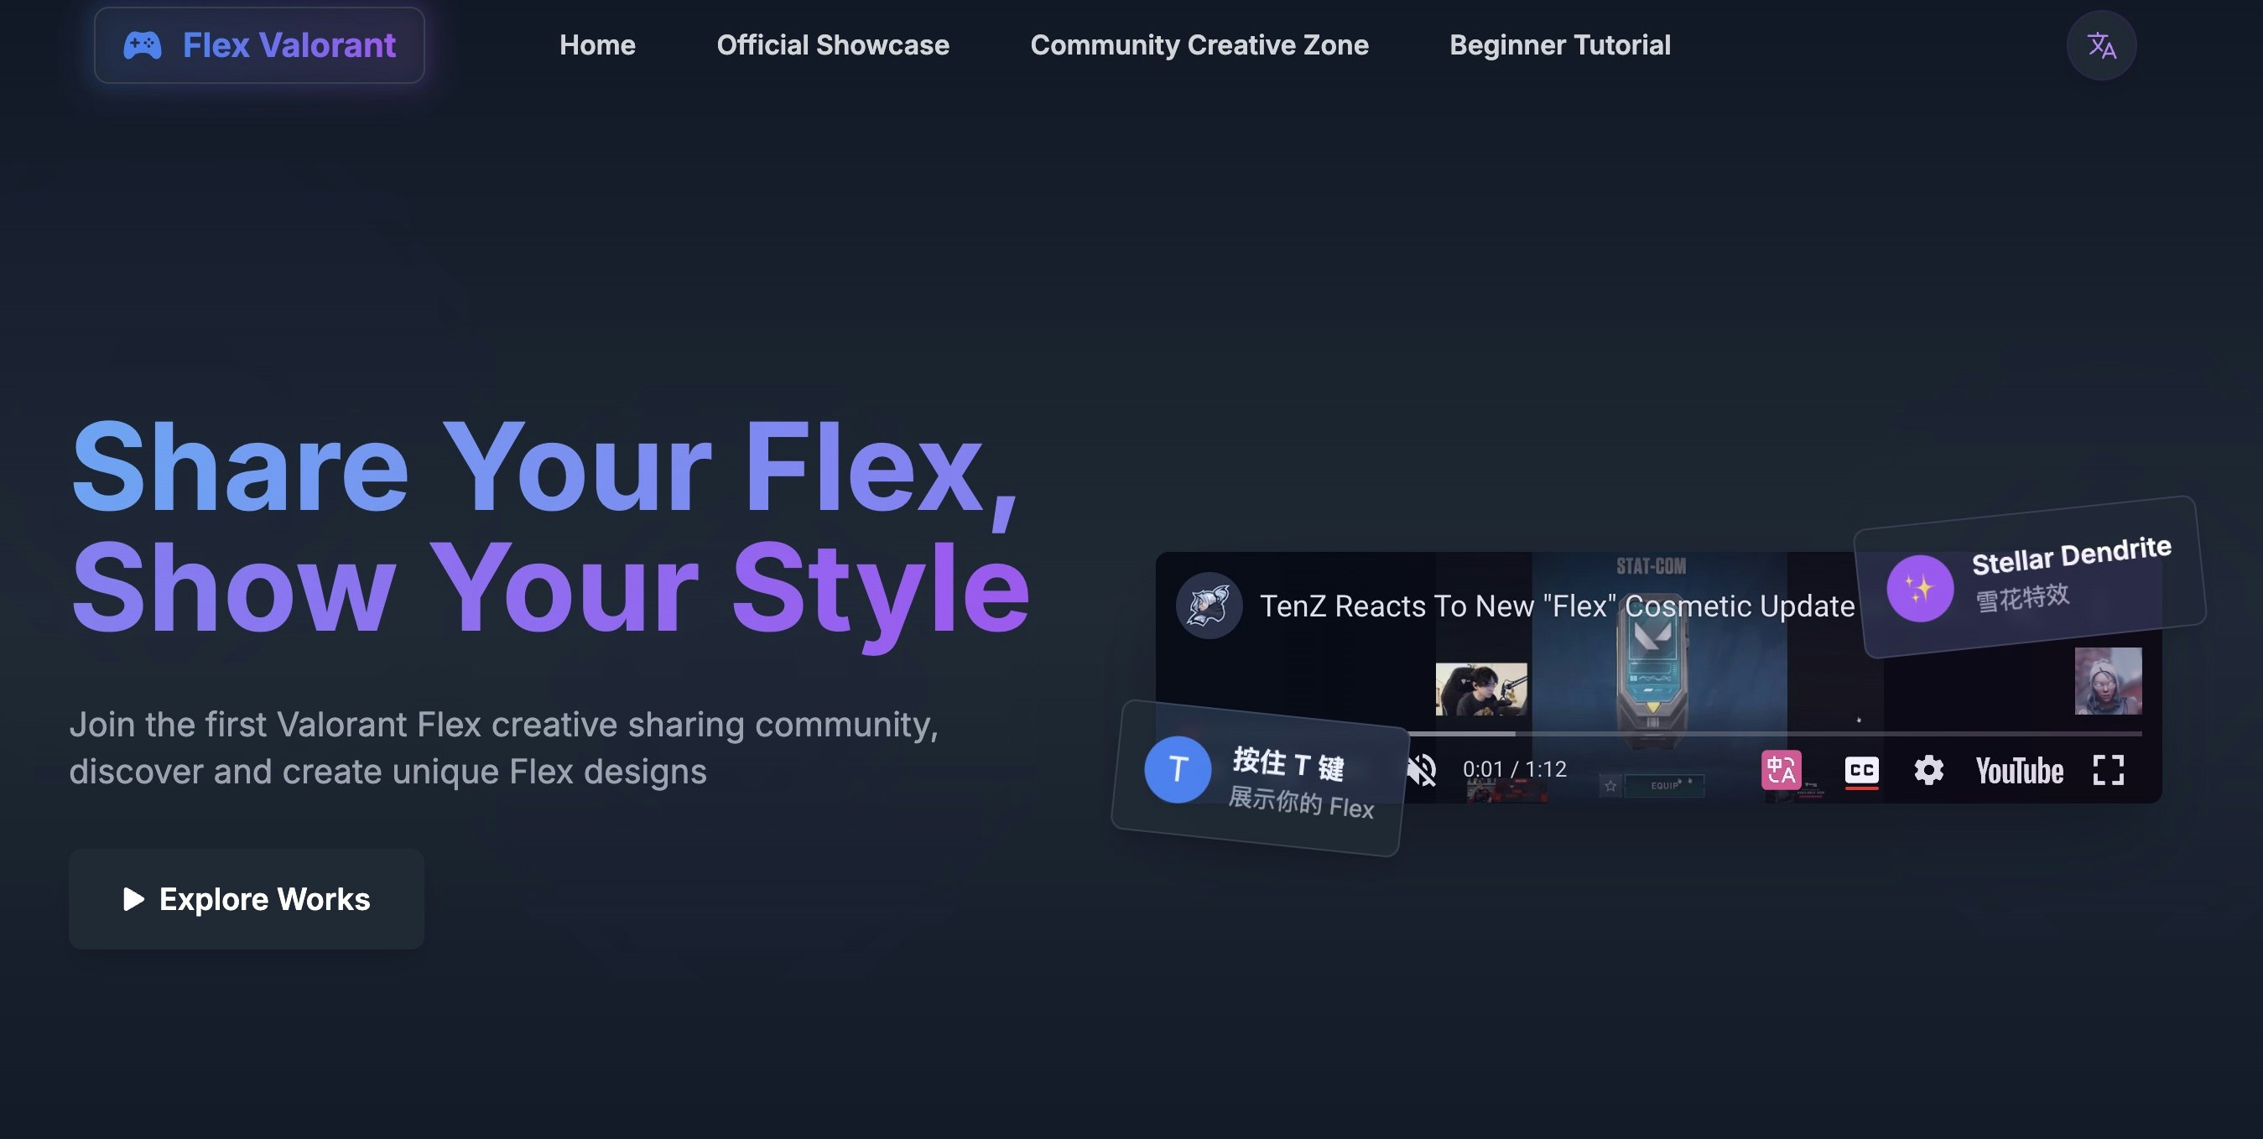Open the Official Showcase page
This screenshot has height=1139, width=2263.
click(x=833, y=44)
